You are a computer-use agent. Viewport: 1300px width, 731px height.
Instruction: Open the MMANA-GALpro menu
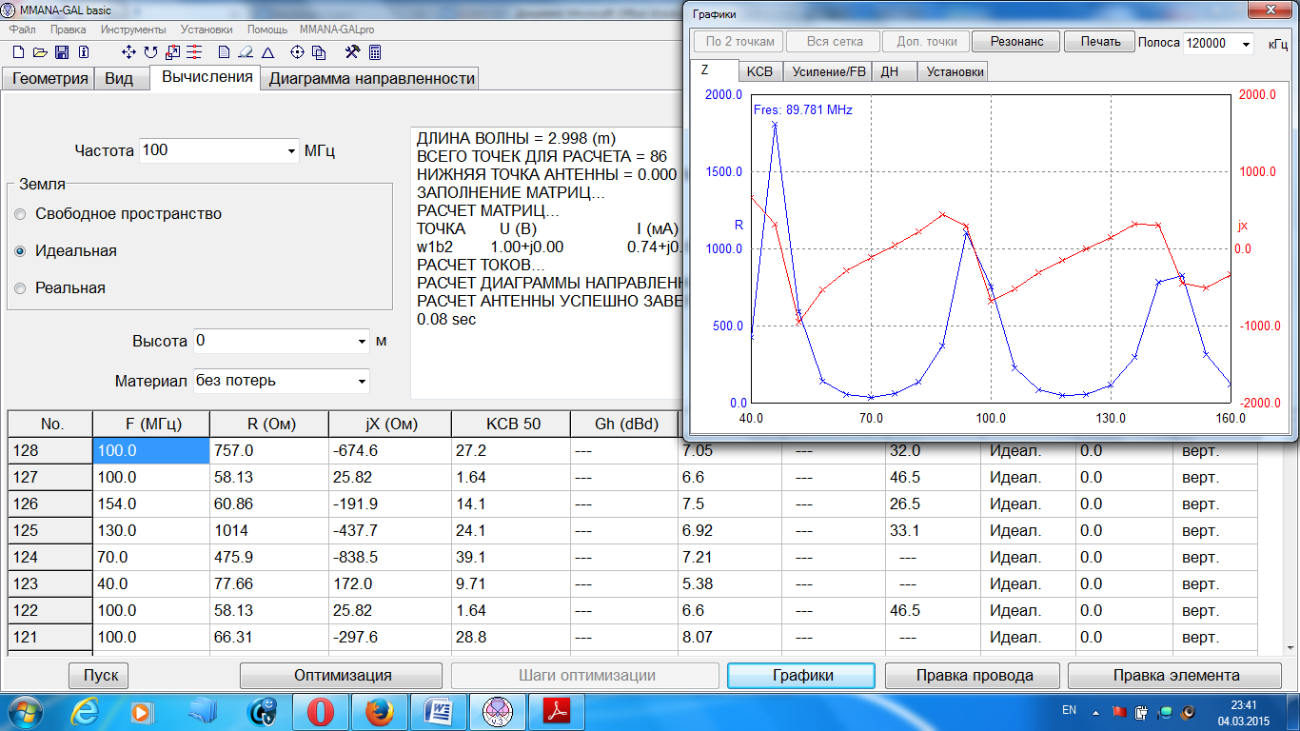pyautogui.click(x=337, y=30)
